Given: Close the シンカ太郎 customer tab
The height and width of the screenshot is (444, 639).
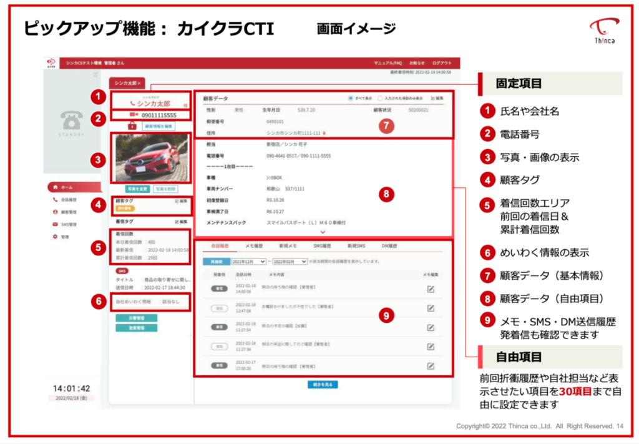Looking at the screenshot, I should [x=139, y=83].
